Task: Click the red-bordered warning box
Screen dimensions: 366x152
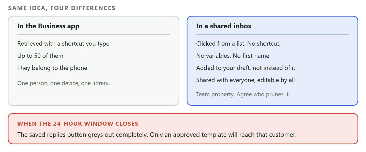Action: click(183, 129)
